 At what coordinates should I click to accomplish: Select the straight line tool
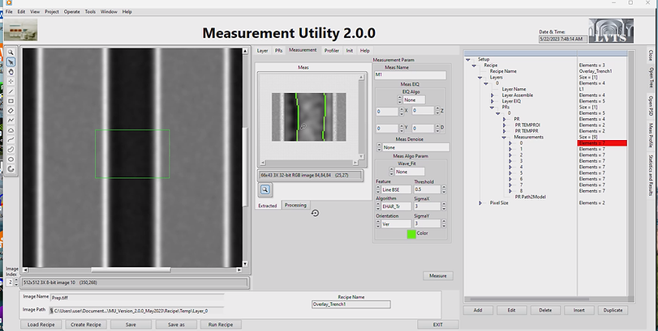point(11,91)
